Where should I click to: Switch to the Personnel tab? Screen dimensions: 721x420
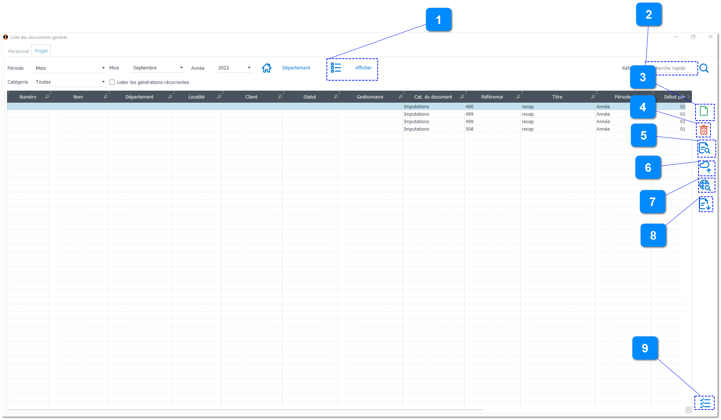(x=18, y=51)
